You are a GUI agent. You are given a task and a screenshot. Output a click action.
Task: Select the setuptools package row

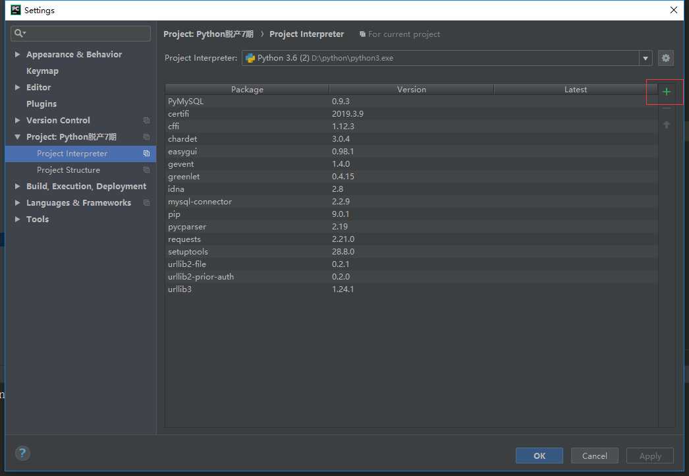pos(411,252)
